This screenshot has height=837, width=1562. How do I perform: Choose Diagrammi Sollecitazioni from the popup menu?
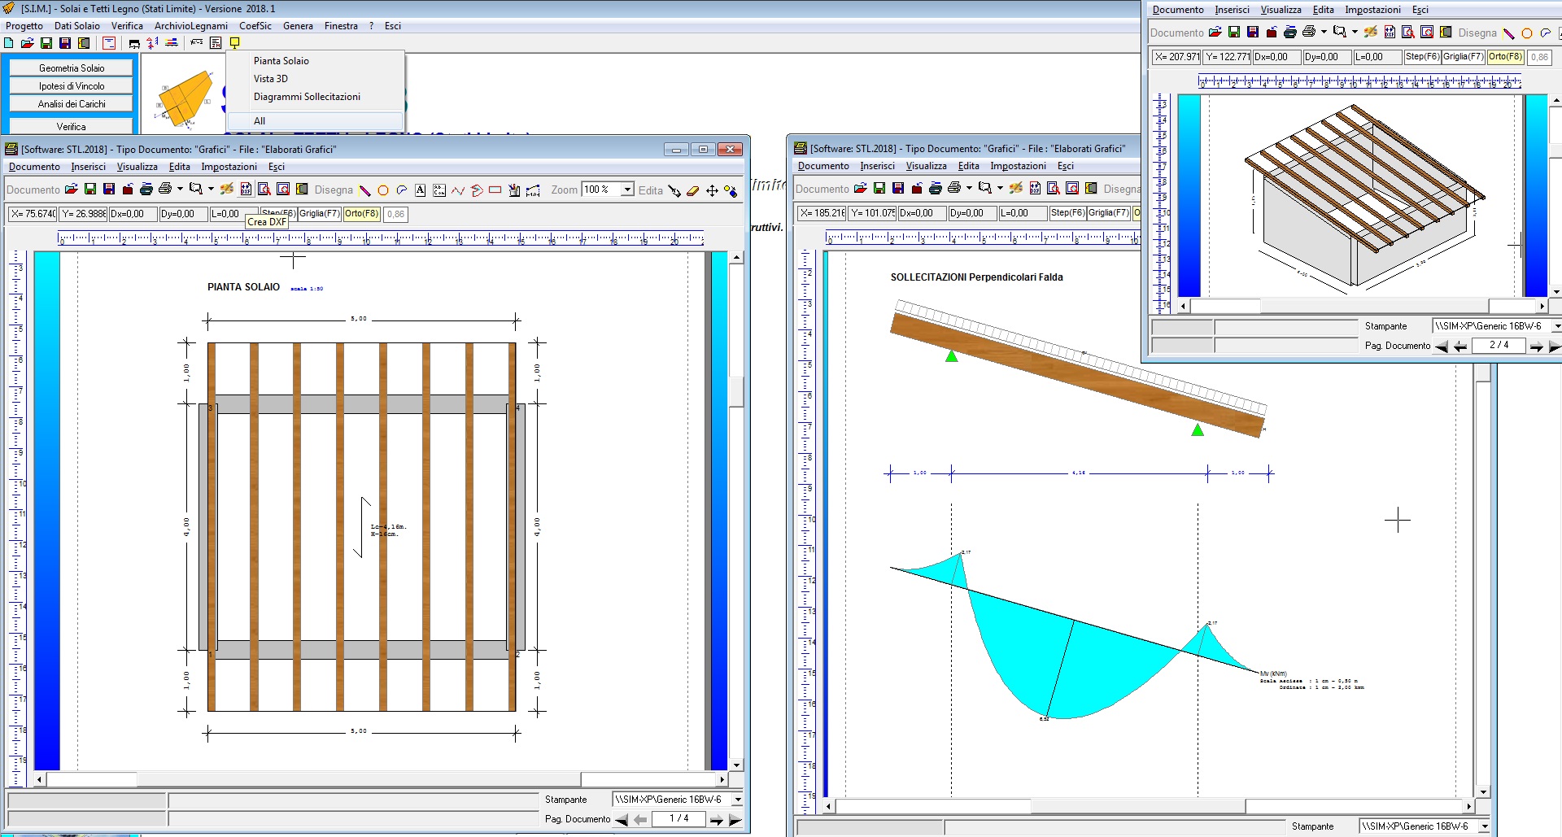tap(307, 97)
